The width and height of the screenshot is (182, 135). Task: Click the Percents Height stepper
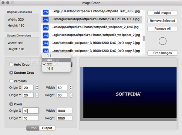coord(71,95)
